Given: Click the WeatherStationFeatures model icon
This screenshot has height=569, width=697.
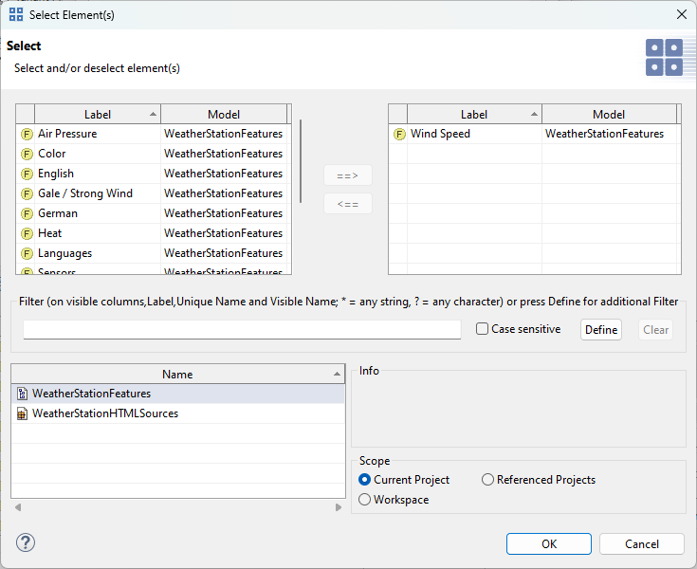Looking at the screenshot, I should click(x=23, y=394).
